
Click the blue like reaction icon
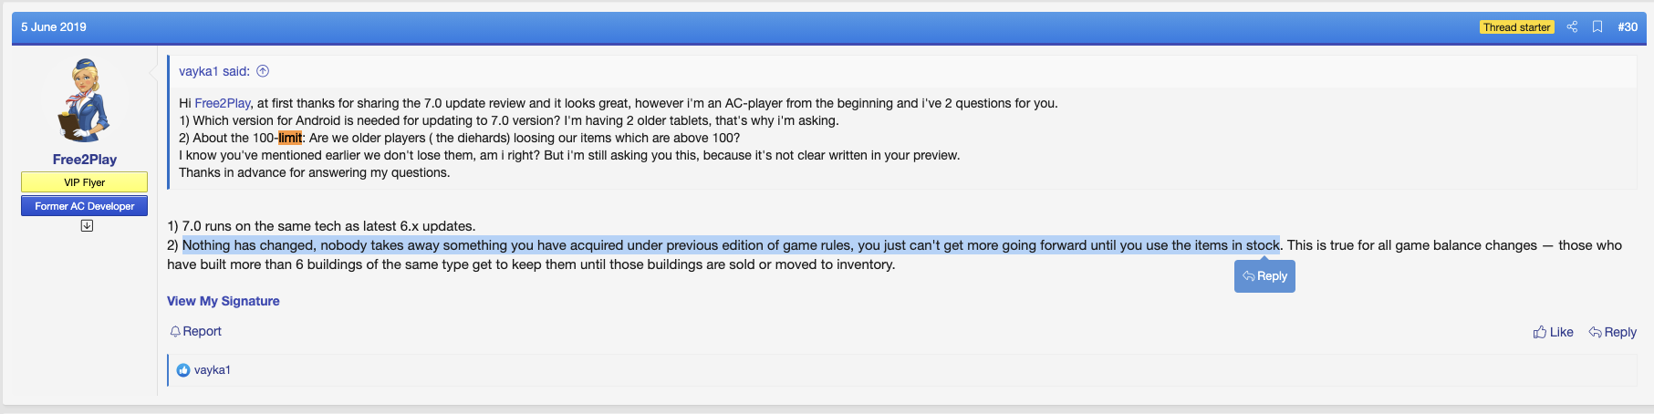pos(183,370)
